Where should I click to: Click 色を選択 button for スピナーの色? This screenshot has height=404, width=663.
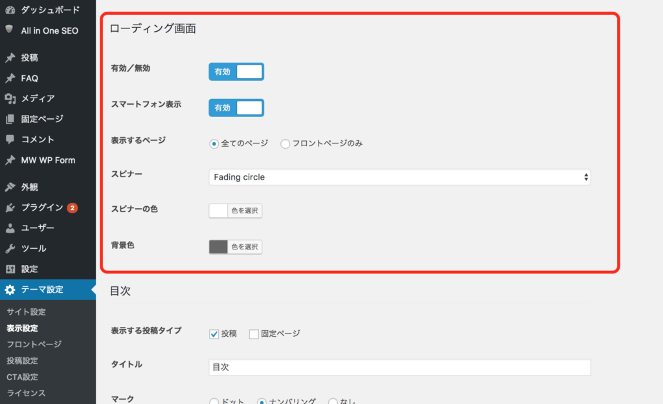[245, 211]
